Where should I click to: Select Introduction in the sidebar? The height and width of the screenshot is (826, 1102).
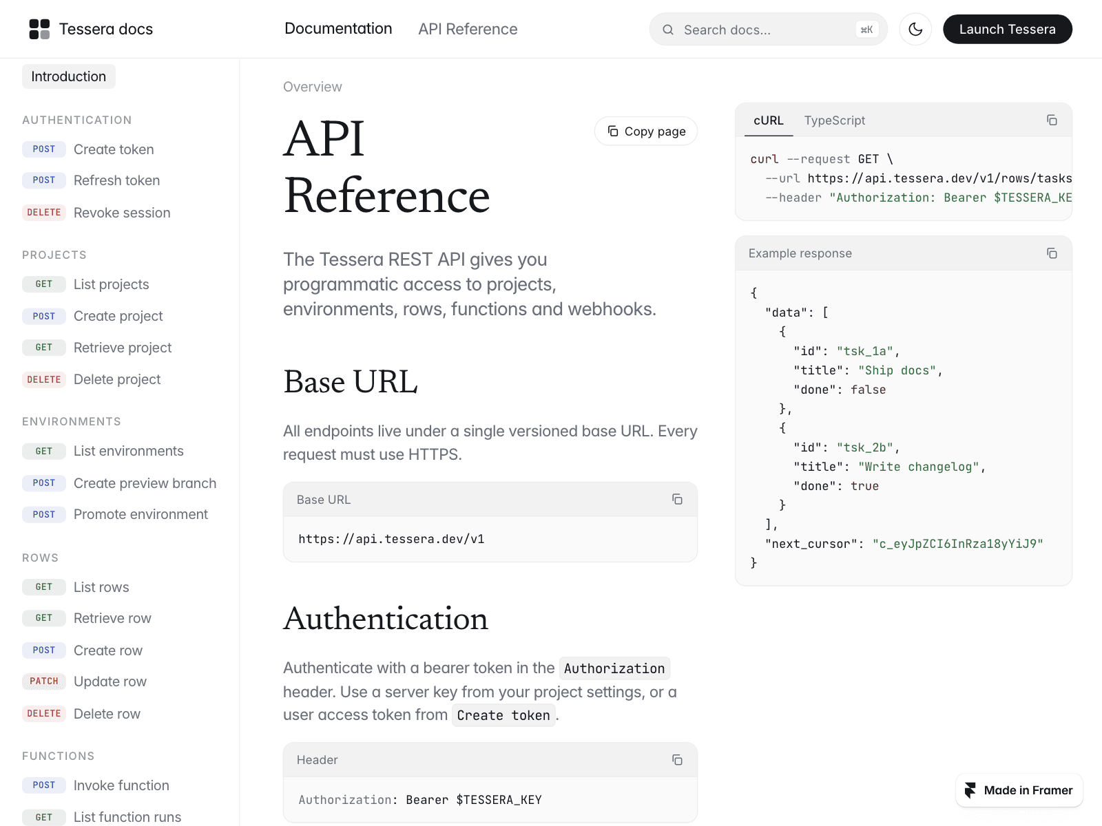69,76
